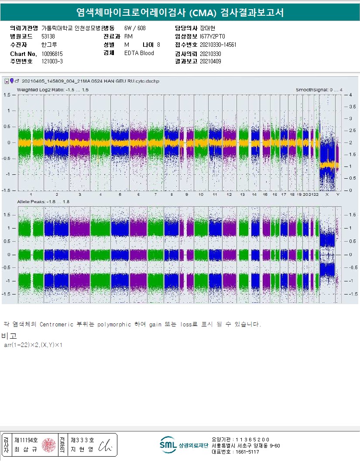
Task: Click the phone number 대표번호 : 1661-5117
Action: click(x=235, y=452)
